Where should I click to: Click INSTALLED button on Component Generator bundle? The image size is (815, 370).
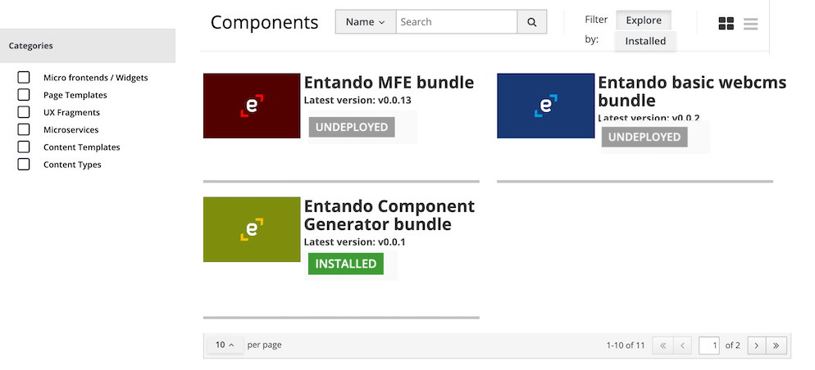(346, 264)
